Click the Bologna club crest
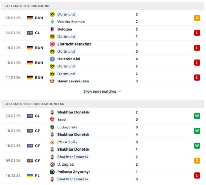Viewport: 206px width, 185px height. 52,29
